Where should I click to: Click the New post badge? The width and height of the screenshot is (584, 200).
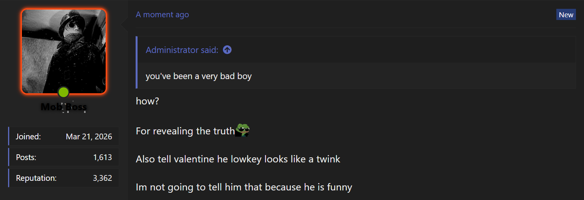pyautogui.click(x=566, y=15)
